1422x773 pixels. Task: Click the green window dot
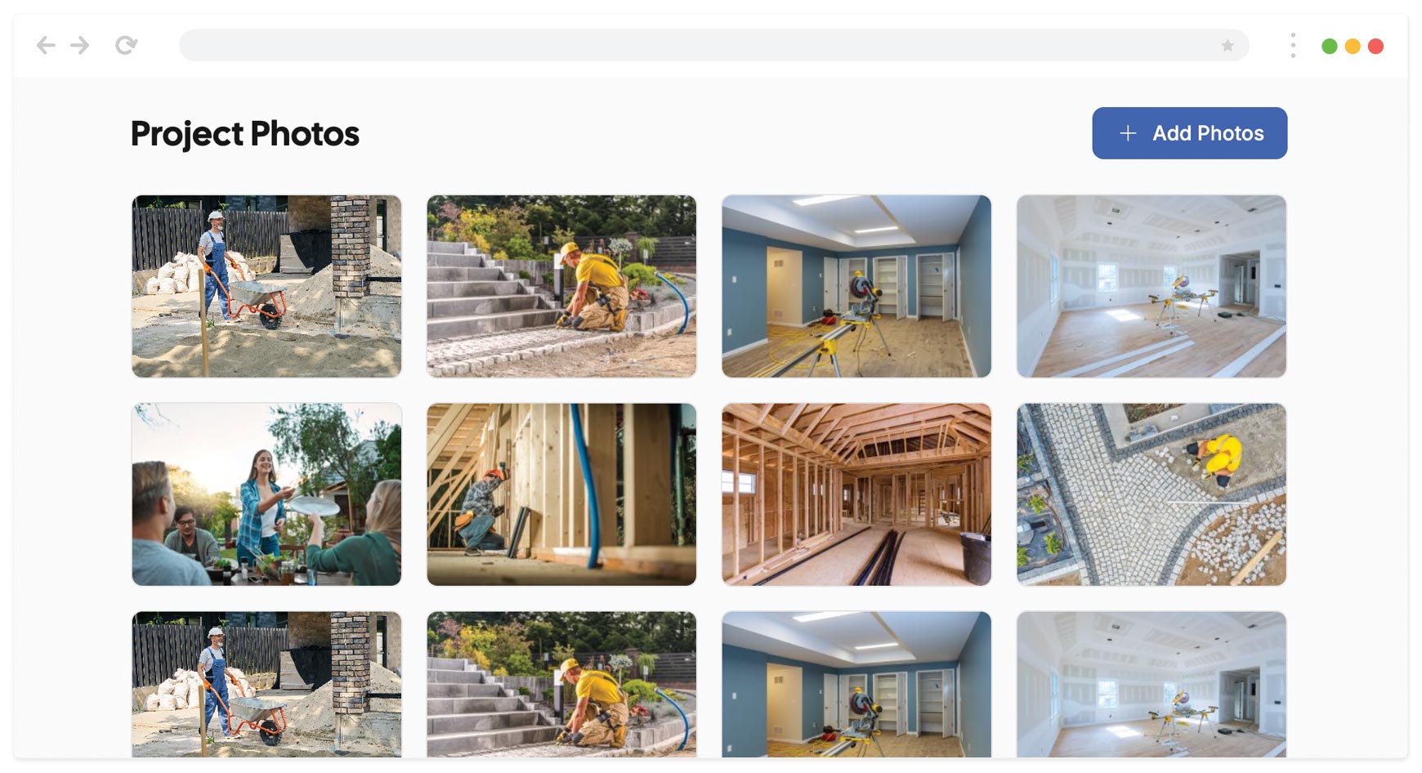click(x=1330, y=47)
